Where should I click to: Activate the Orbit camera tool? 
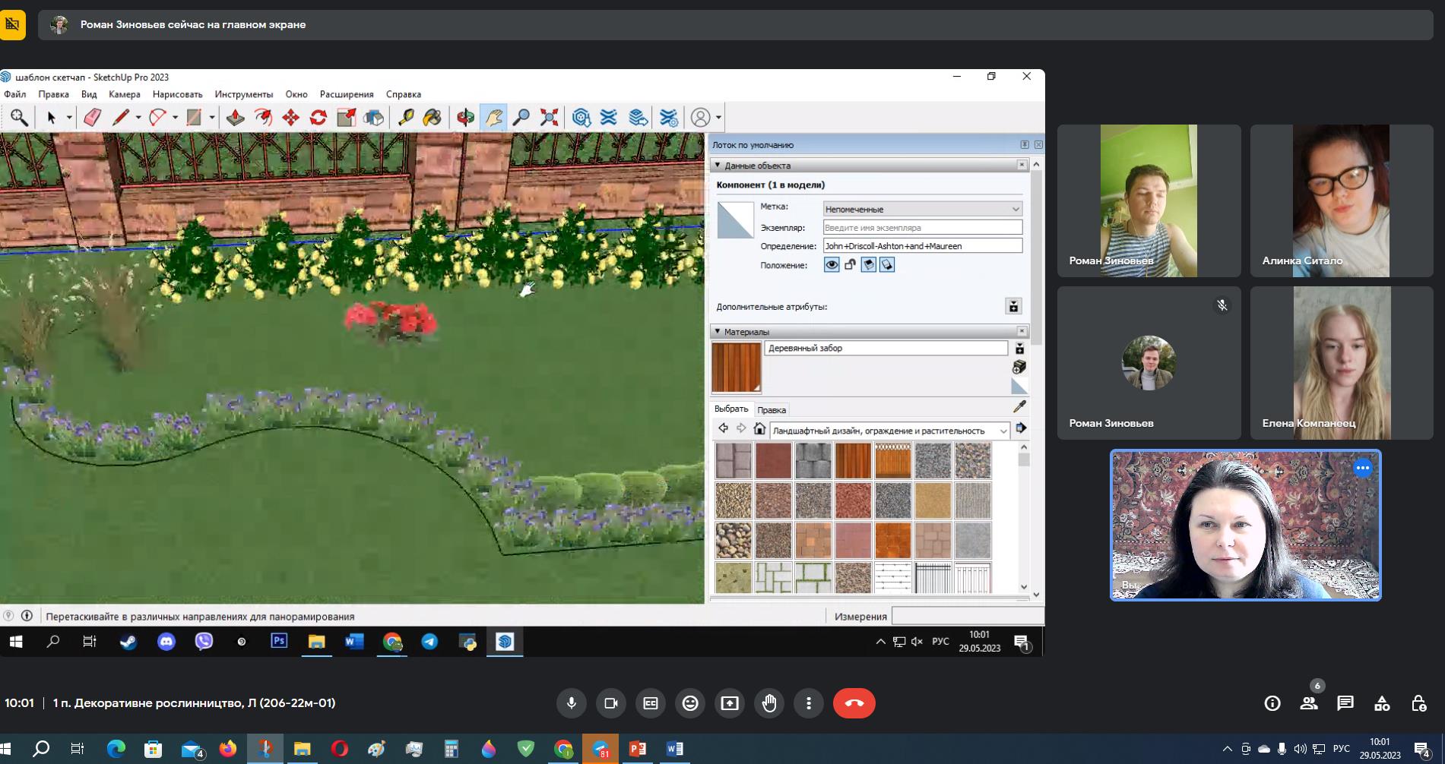click(x=465, y=118)
